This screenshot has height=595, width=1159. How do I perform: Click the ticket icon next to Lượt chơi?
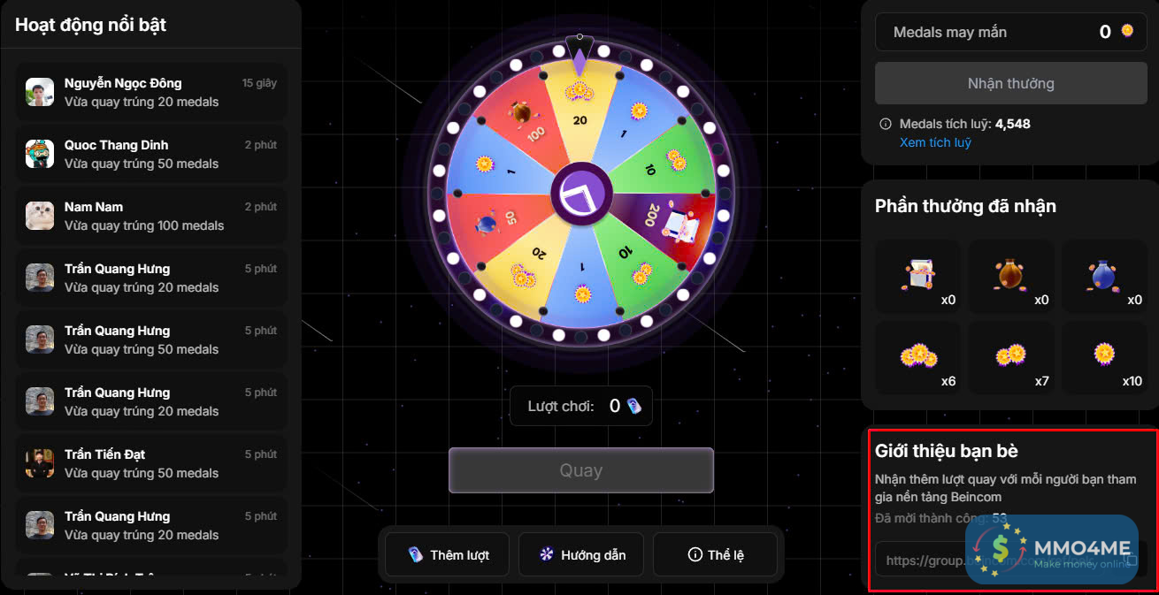coord(633,407)
